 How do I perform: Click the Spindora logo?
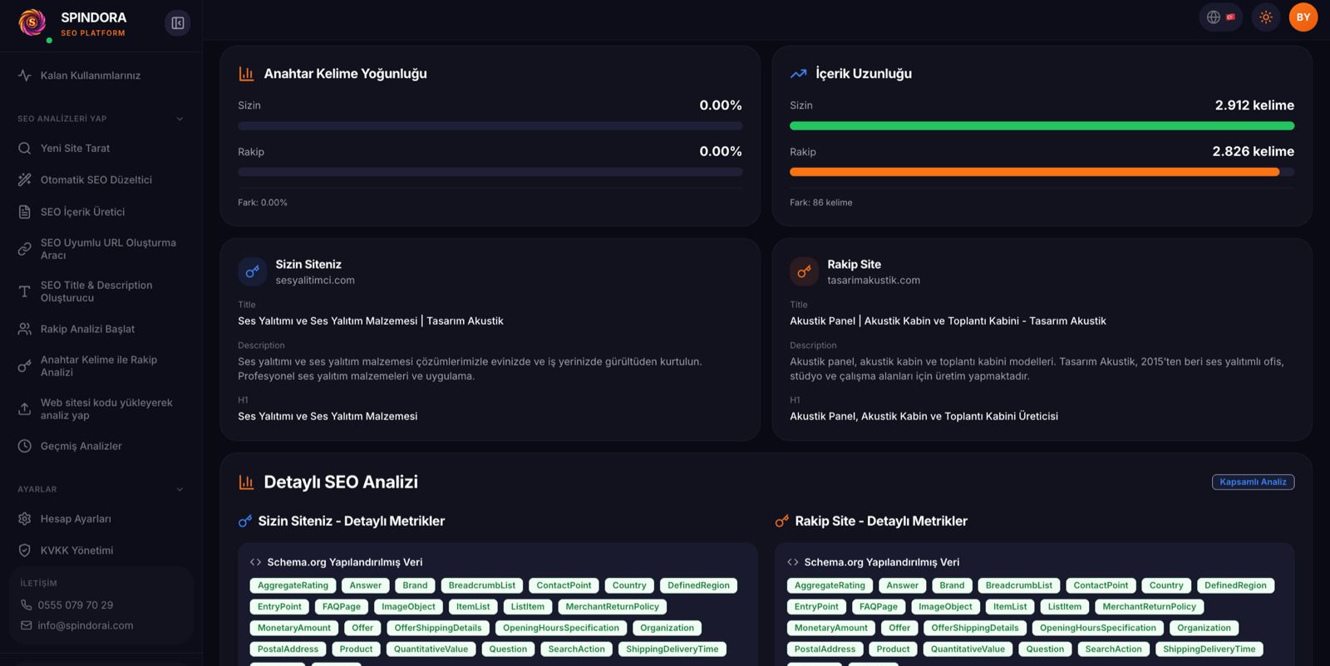pyautogui.click(x=32, y=22)
